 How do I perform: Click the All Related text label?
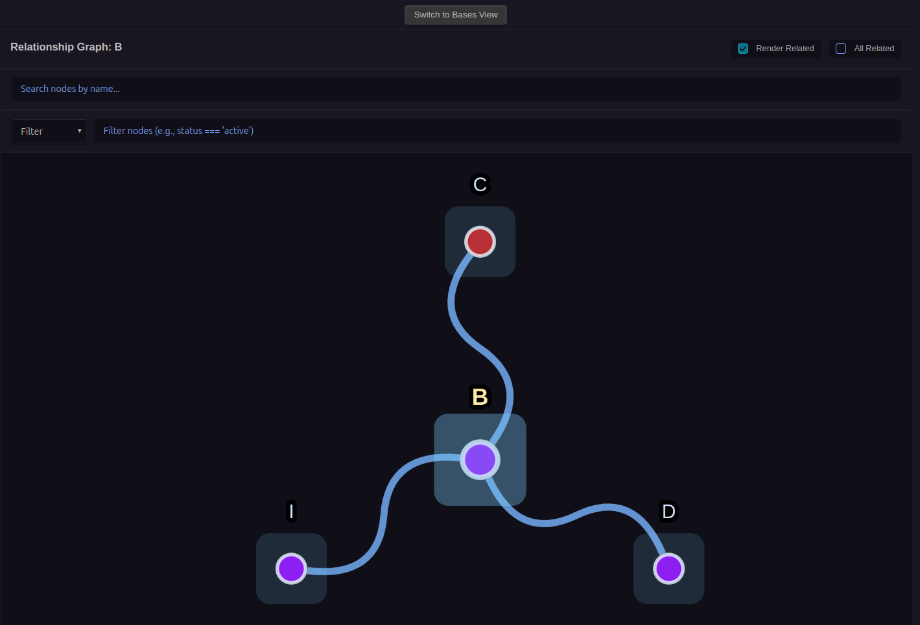coord(873,49)
